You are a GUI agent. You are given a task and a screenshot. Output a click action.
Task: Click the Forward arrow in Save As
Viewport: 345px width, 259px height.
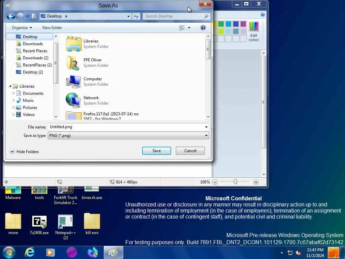click(x=20, y=16)
